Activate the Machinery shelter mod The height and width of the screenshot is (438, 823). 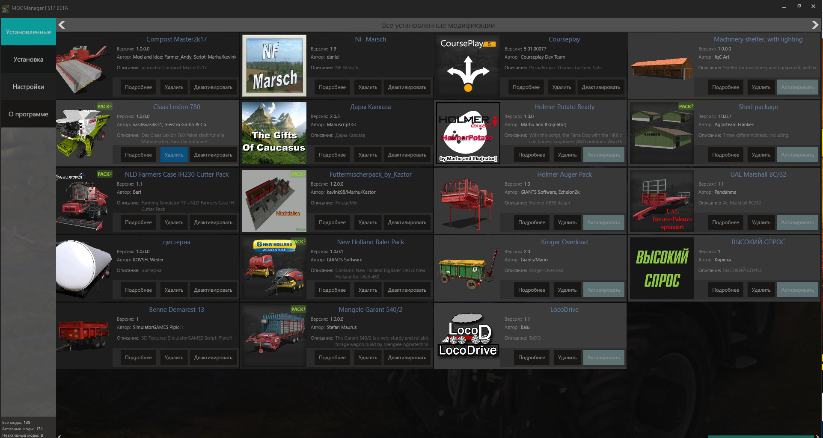point(797,87)
